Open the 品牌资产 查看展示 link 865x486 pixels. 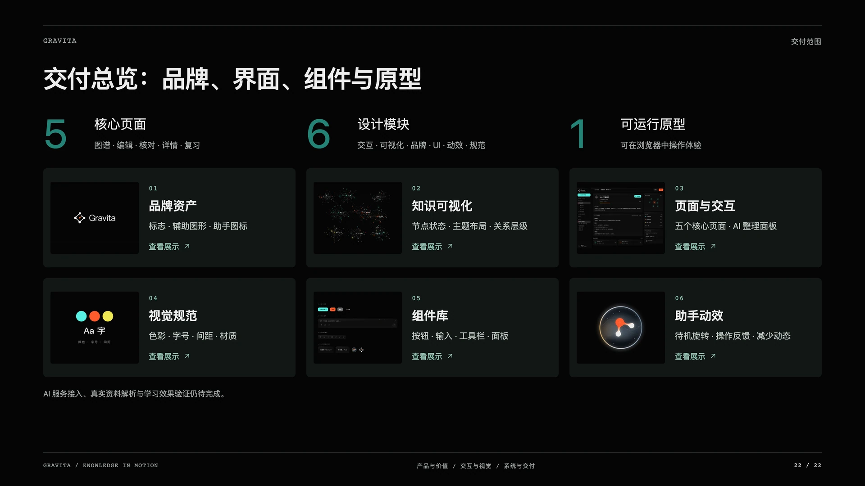pyautogui.click(x=169, y=247)
